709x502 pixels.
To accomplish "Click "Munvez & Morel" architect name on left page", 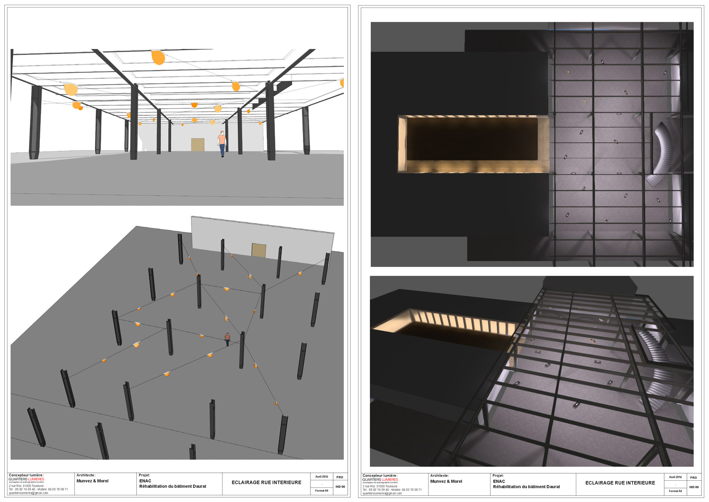I will point(92,481).
